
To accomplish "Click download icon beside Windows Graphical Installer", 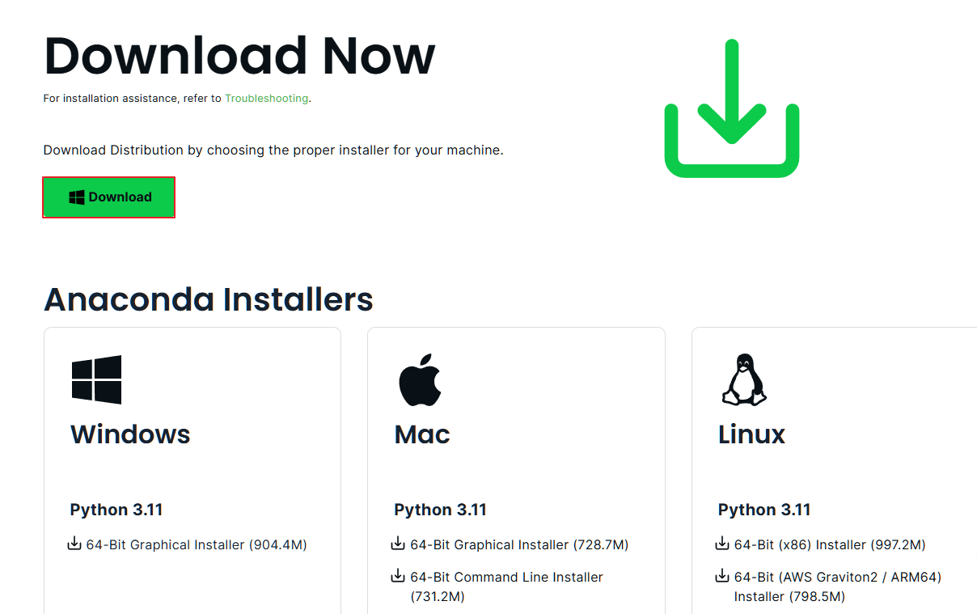I will tap(74, 544).
